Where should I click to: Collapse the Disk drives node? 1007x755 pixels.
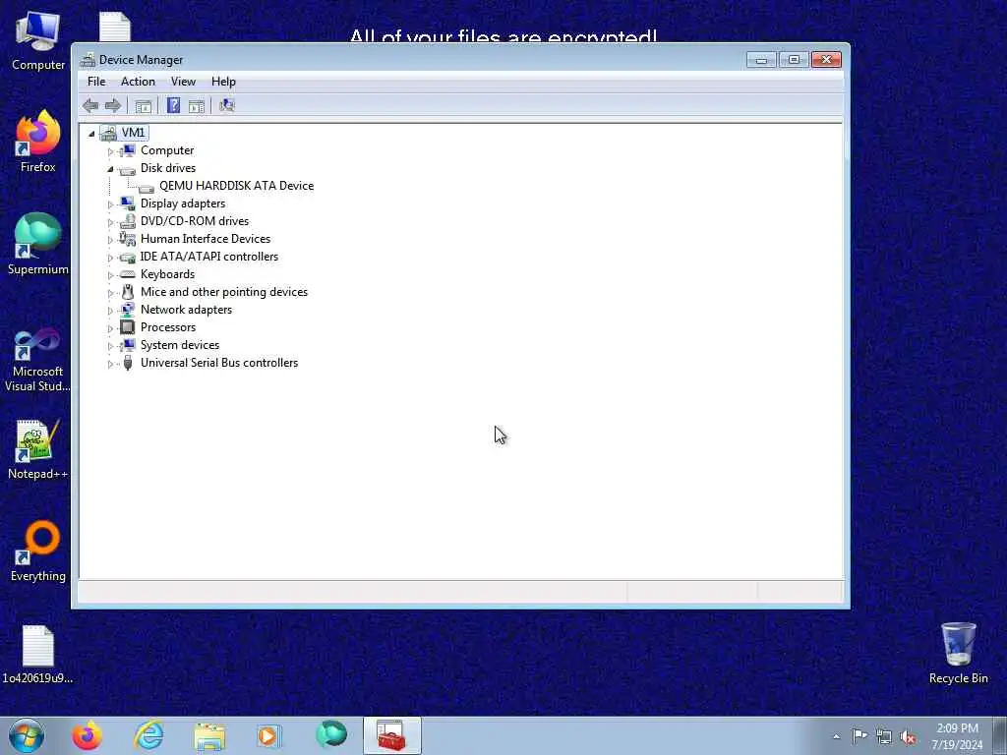pyautogui.click(x=110, y=169)
